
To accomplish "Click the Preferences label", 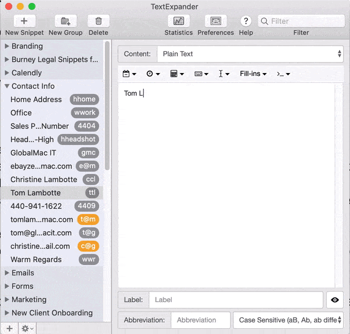I will (216, 32).
